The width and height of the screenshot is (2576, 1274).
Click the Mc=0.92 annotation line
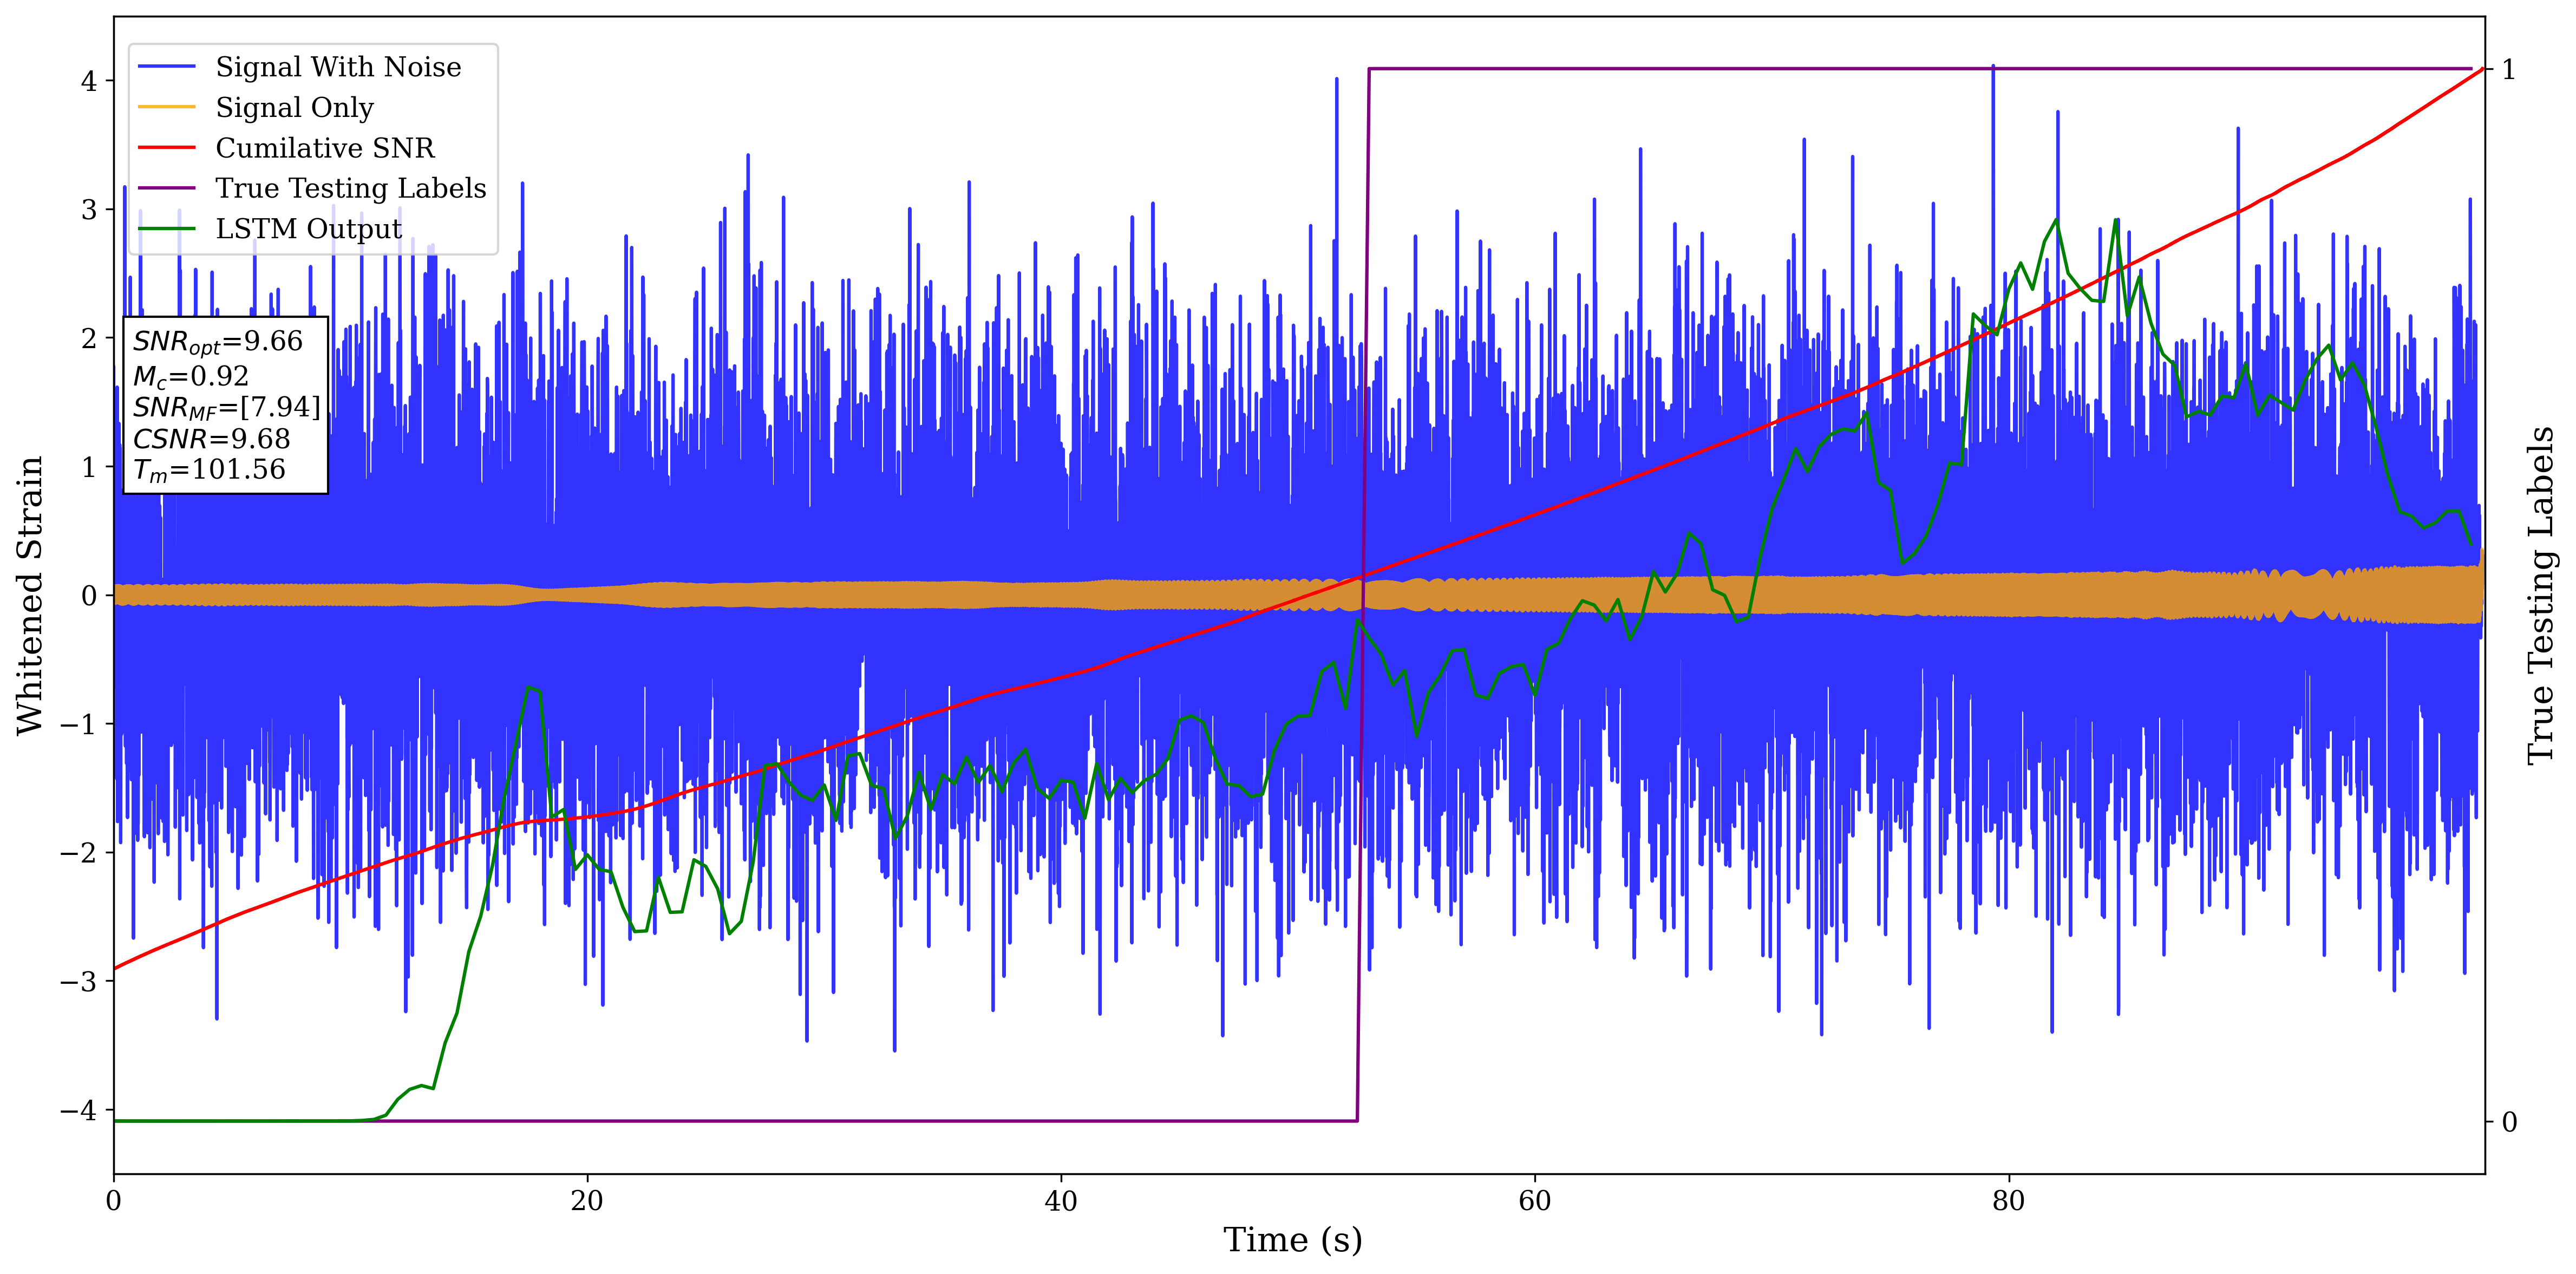pyautogui.click(x=190, y=376)
